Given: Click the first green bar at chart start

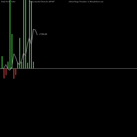Looking at the screenshot, I should click(2, 62).
